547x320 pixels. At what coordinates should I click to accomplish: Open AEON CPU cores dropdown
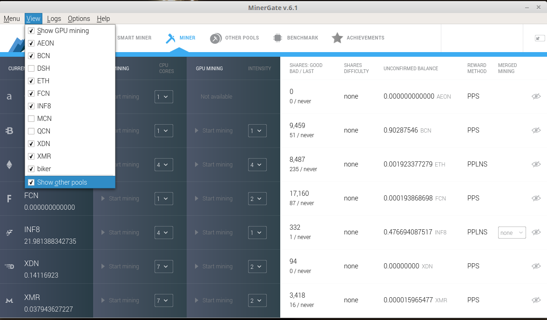point(163,97)
